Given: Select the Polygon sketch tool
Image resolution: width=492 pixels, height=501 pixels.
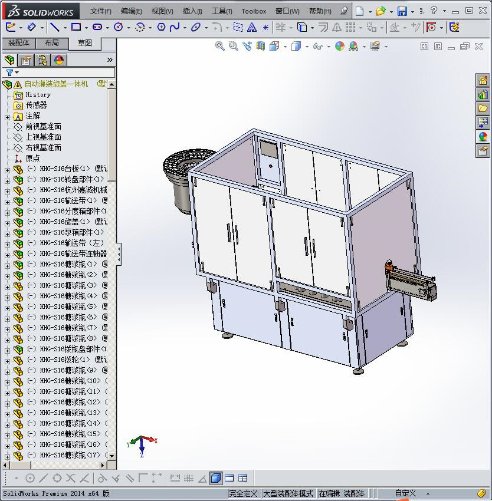Looking at the screenshot, I should (161, 27).
